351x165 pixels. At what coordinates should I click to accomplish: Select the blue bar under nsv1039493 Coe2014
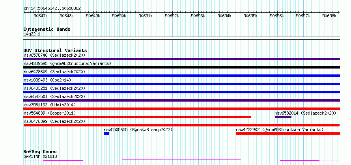point(181,84)
